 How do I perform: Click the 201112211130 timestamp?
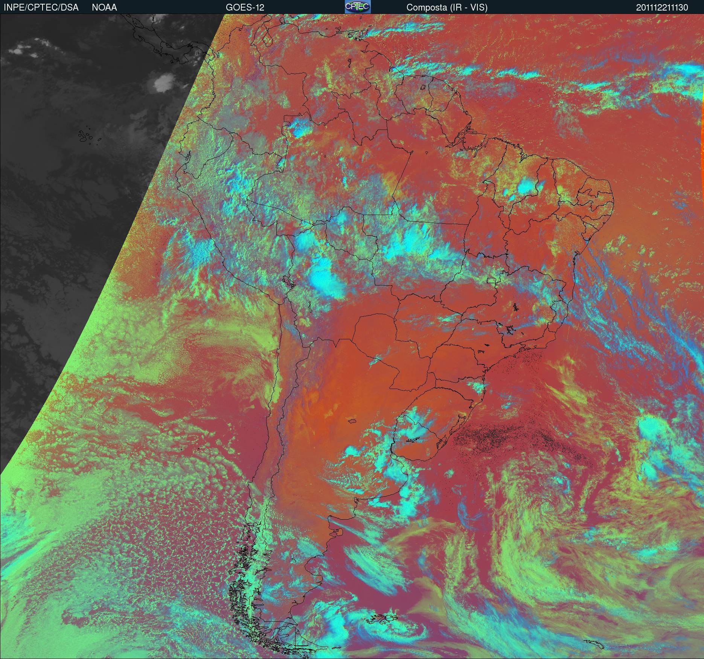pos(662,8)
